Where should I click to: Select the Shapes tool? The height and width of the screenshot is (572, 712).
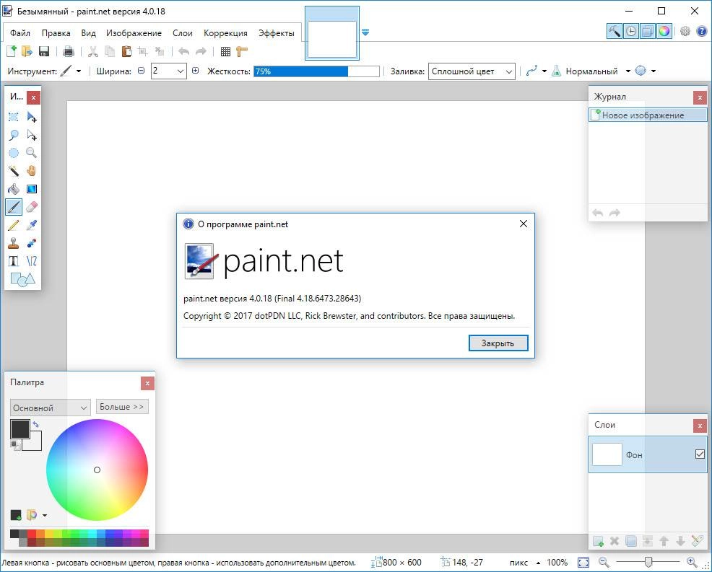point(22,279)
